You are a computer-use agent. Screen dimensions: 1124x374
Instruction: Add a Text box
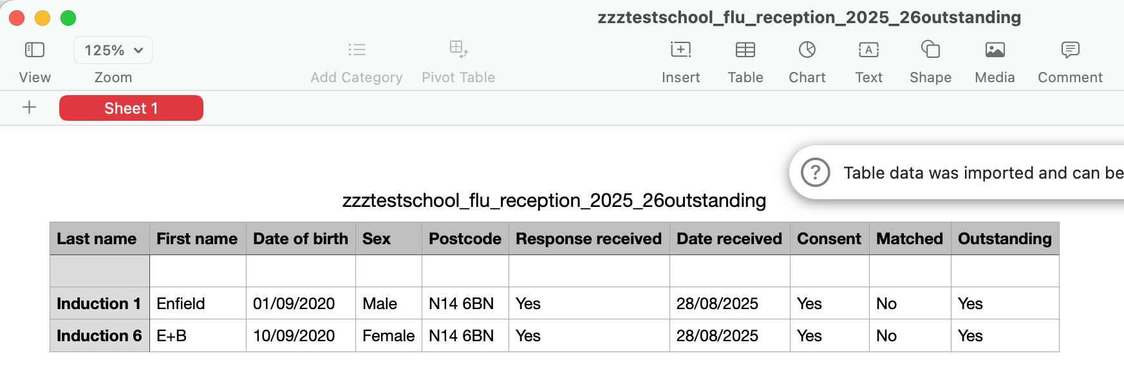coord(868,50)
